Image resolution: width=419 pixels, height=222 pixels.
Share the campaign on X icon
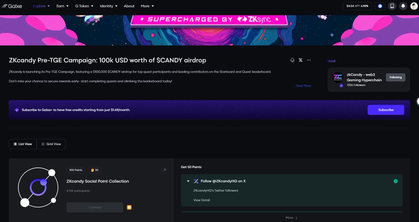(x=301, y=60)
